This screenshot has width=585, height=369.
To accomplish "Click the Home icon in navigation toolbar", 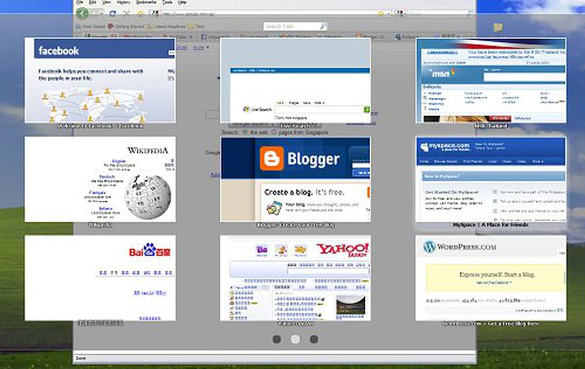I will tap(140, 13).
